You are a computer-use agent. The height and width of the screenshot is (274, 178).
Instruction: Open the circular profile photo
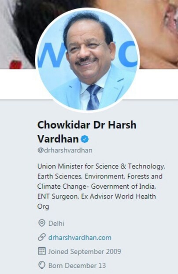click(87, 60)
